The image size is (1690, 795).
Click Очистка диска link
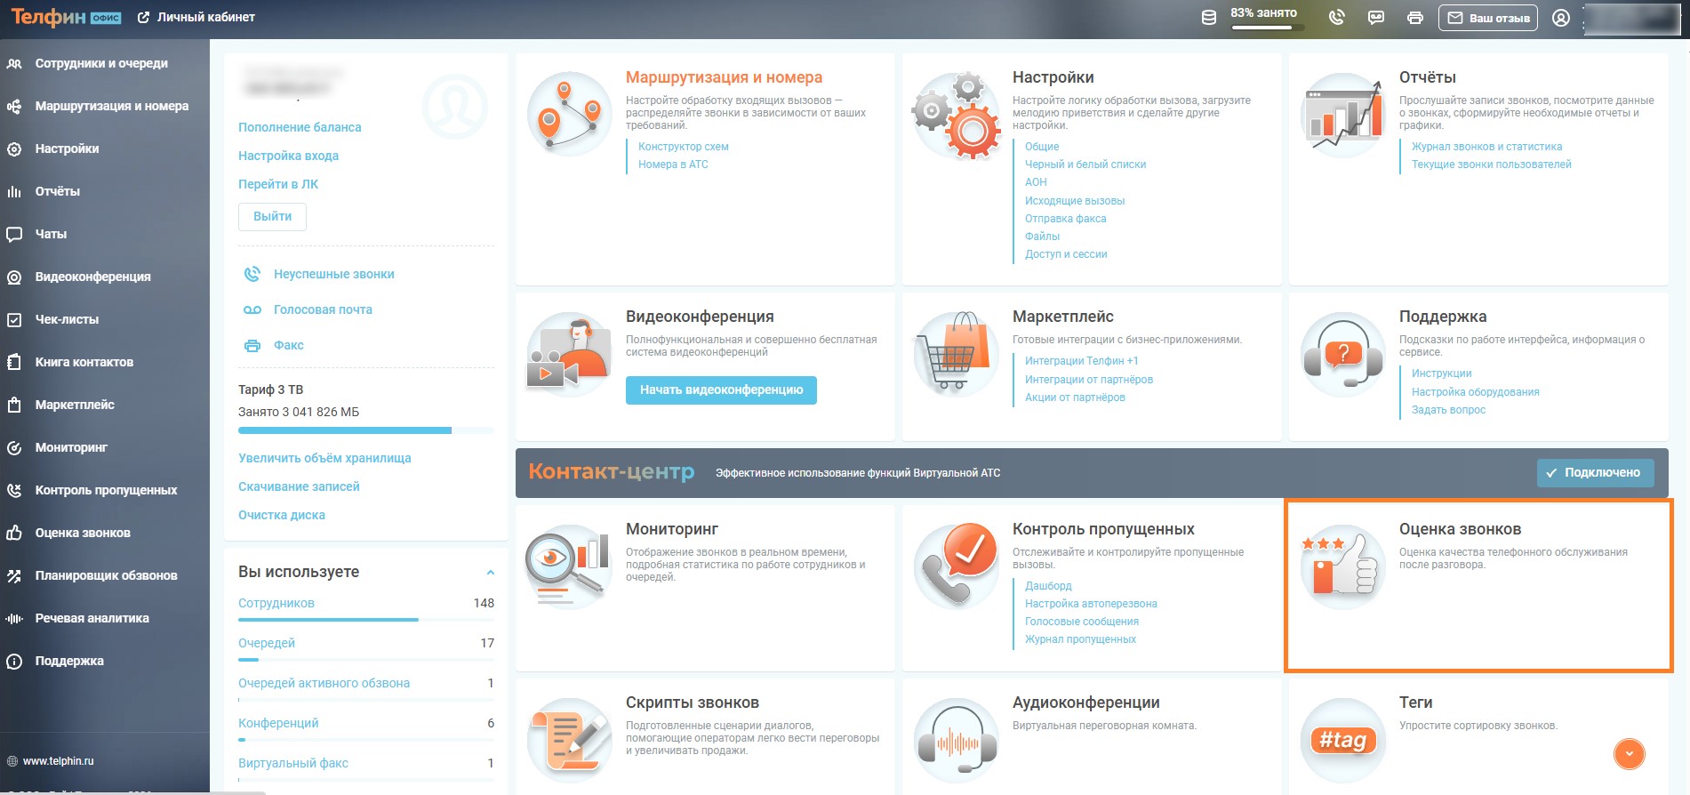point(282,515)
